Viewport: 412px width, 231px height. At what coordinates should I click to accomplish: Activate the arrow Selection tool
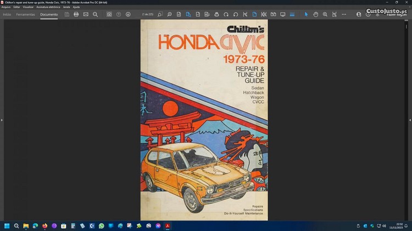pos(307,14)
